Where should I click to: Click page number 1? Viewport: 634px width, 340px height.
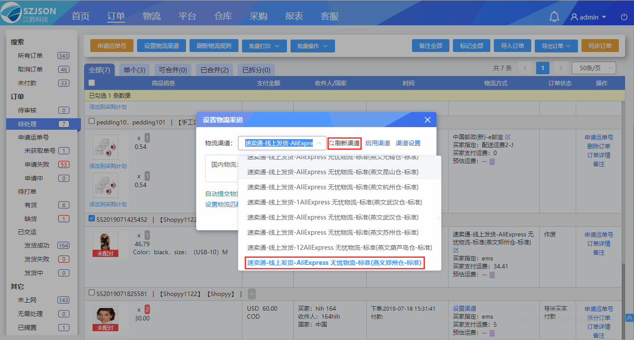pos(543,68)
